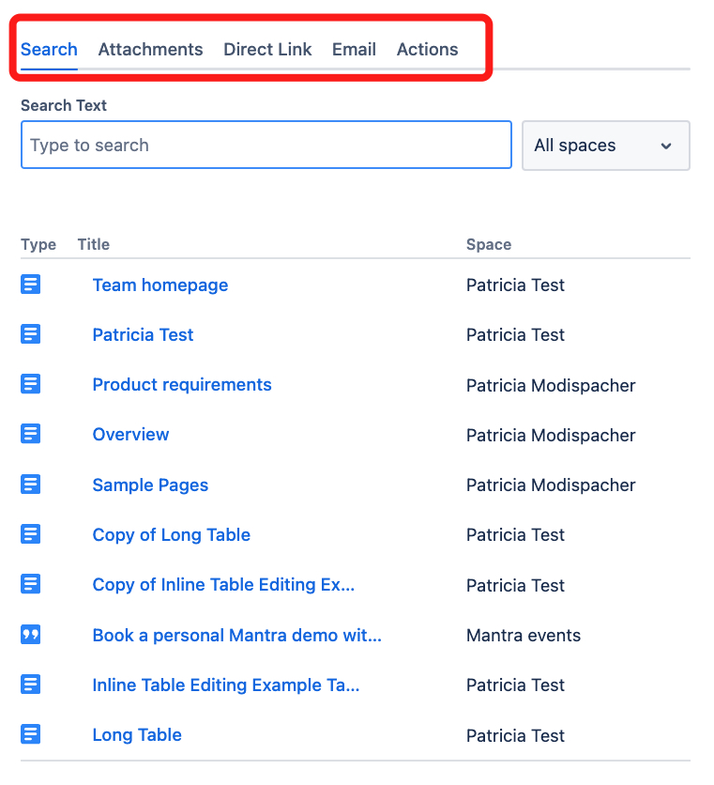Click the page icon next to Long Table

point(30,734)
